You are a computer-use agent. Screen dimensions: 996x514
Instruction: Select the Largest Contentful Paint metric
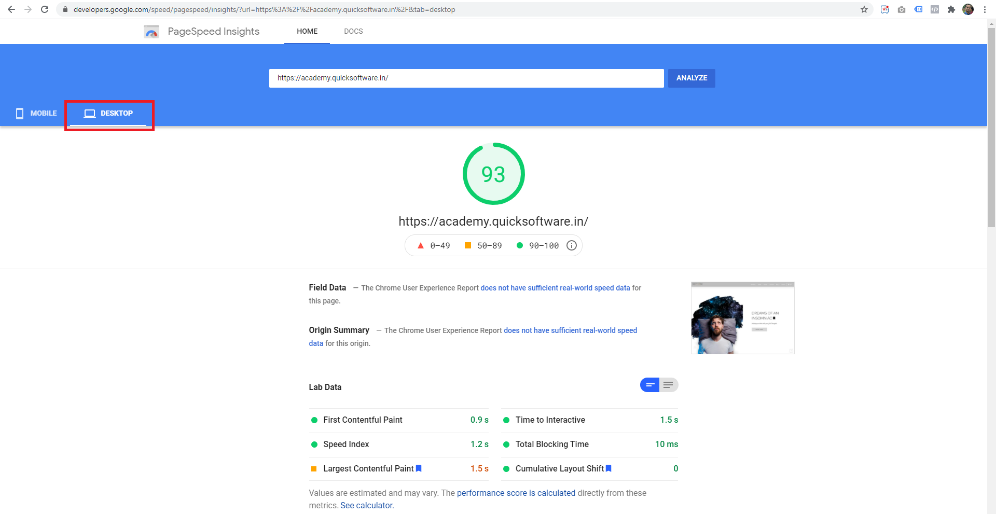coord(399,469)
